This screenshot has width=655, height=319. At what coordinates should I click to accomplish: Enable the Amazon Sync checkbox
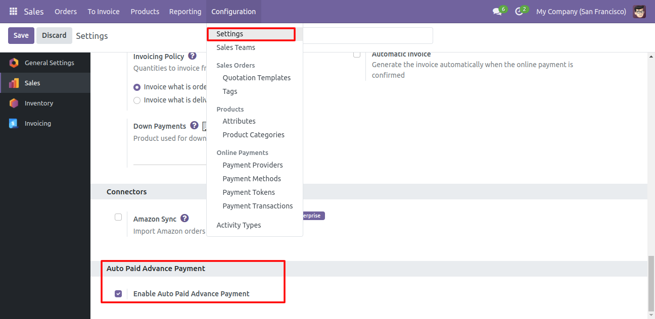pos(118,217)
